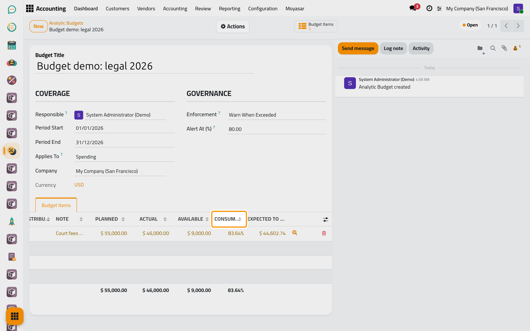Open the Reporting menu
The width and height of the screenshot is (530, 331).
coord(229,9)
